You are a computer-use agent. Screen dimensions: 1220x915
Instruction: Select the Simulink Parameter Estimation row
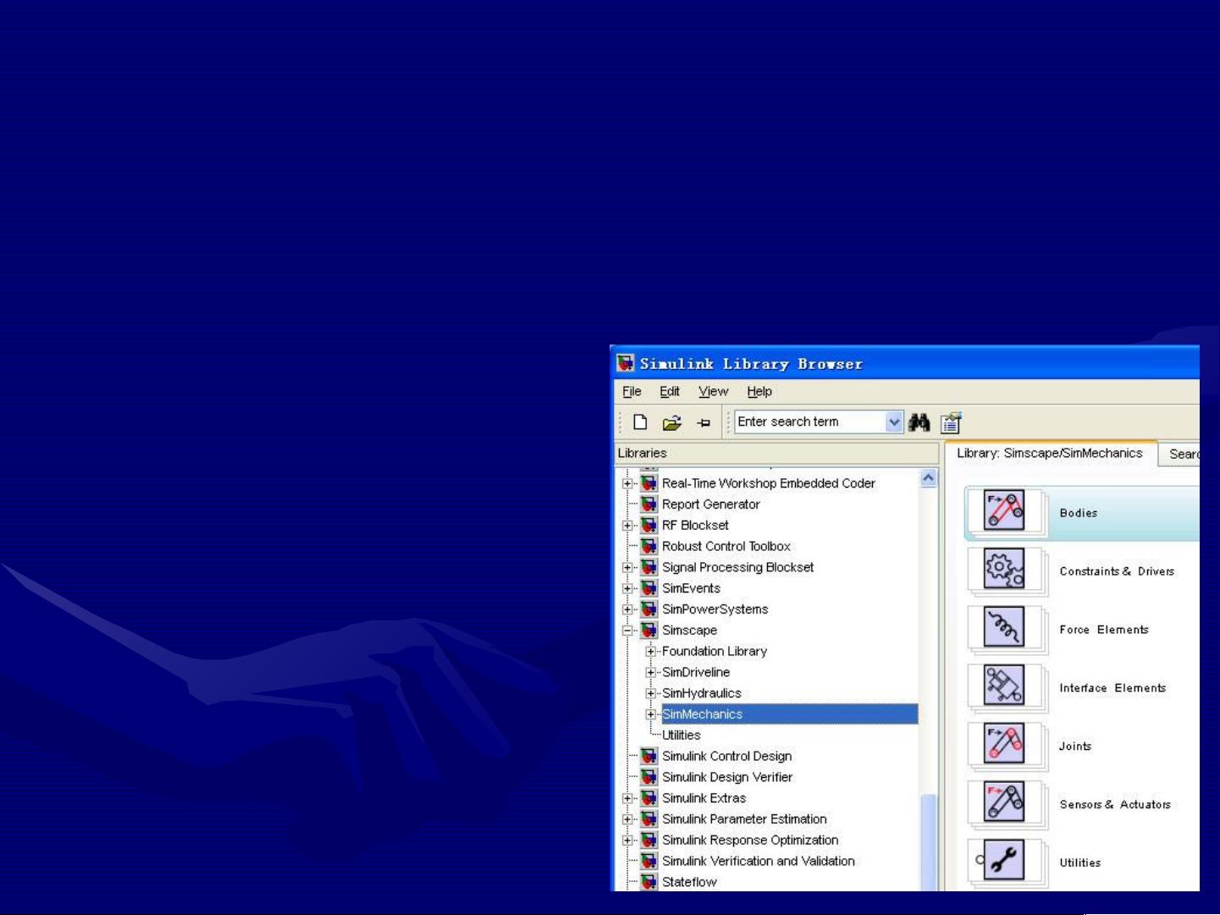pyautogui.click(x=744, y=819)
